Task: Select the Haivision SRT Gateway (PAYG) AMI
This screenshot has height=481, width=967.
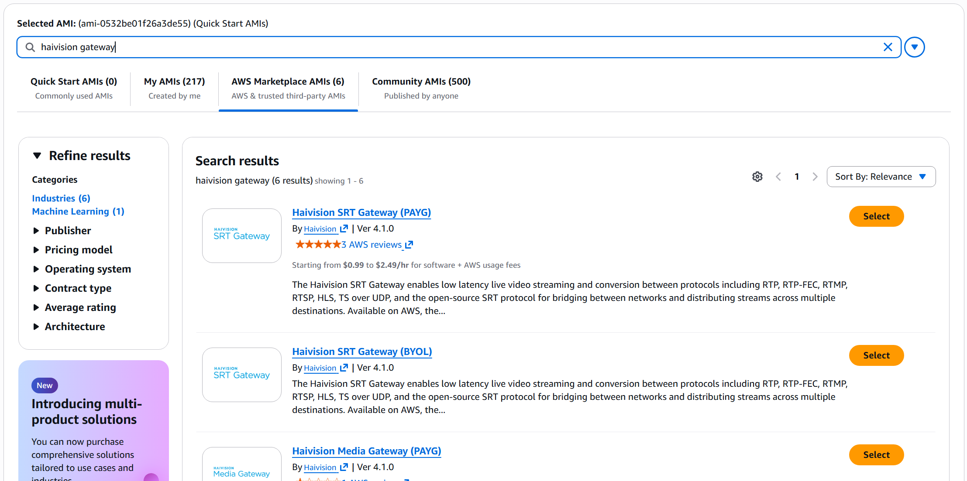Action: (x=876, y=216)
